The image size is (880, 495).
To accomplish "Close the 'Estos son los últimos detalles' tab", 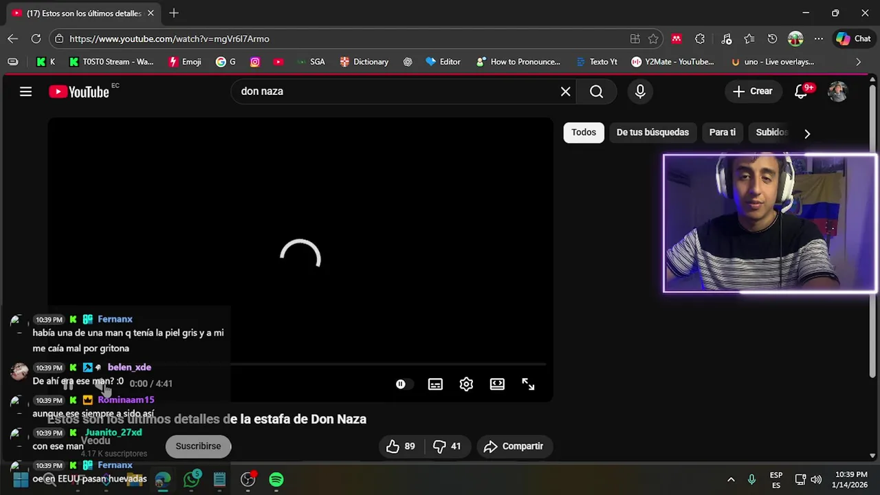I will (151, 13).
